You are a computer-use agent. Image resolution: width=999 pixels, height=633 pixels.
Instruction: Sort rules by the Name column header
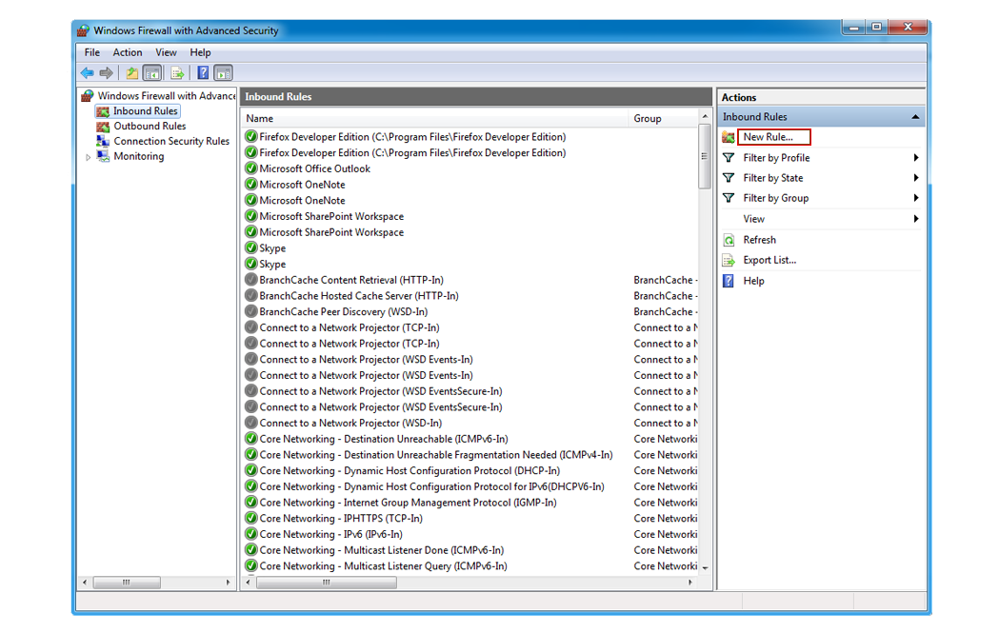pos(435,118)
